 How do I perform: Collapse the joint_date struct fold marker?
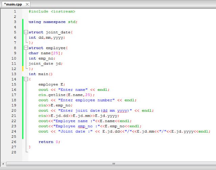[x=26, y=32]
